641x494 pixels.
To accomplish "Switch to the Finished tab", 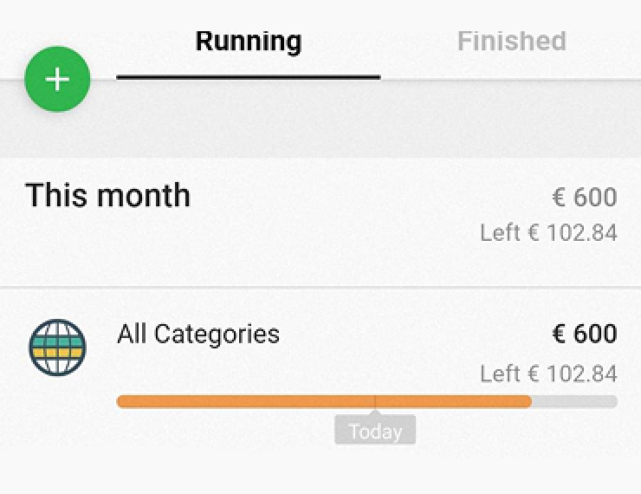I will (511, 41).
